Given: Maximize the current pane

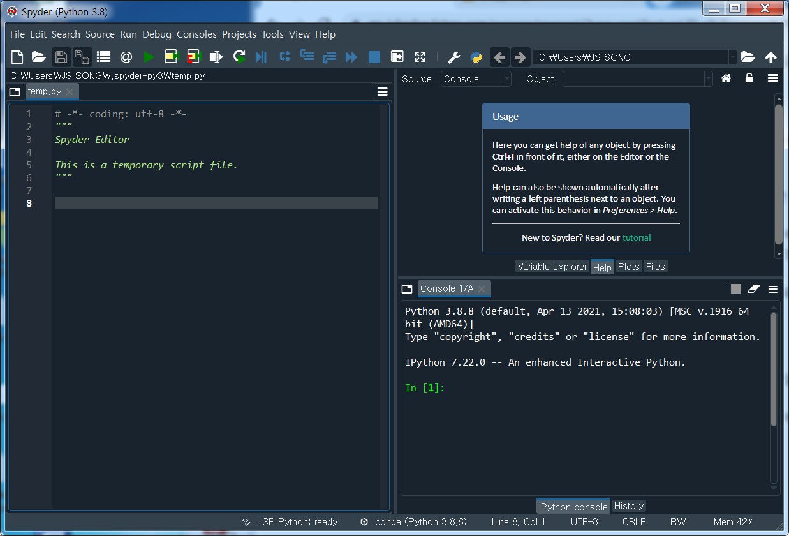Looking at the screenshot, I should pos(397,57).
